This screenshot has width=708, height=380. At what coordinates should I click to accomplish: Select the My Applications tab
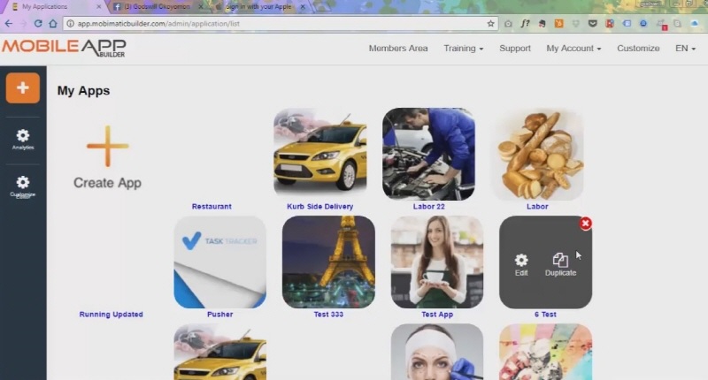pos(54,7)
